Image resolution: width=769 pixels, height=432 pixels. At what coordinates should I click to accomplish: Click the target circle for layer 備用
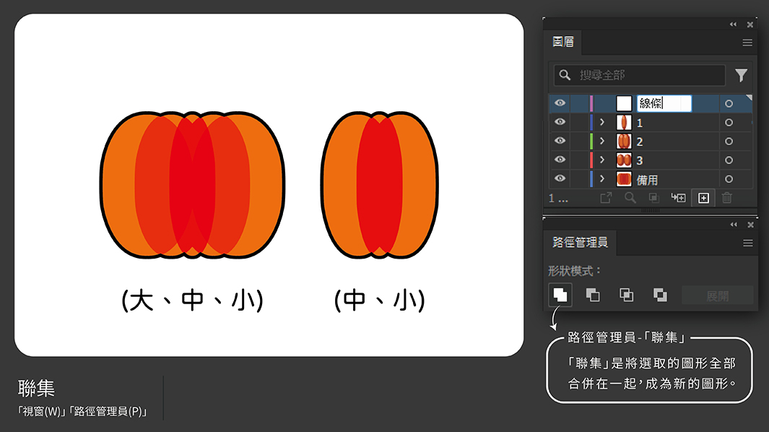point(729,179)
